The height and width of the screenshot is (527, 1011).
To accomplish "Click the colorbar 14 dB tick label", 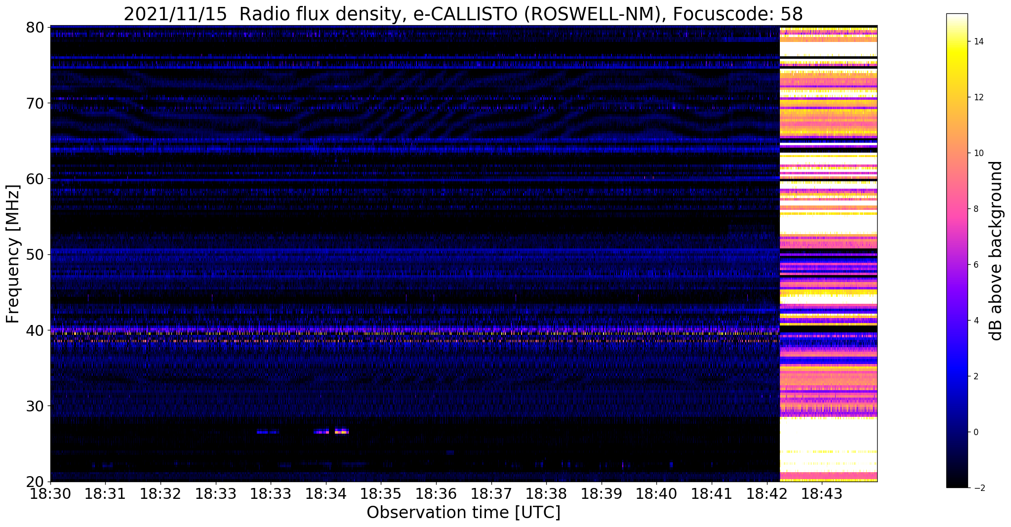I will click(978, 41).
